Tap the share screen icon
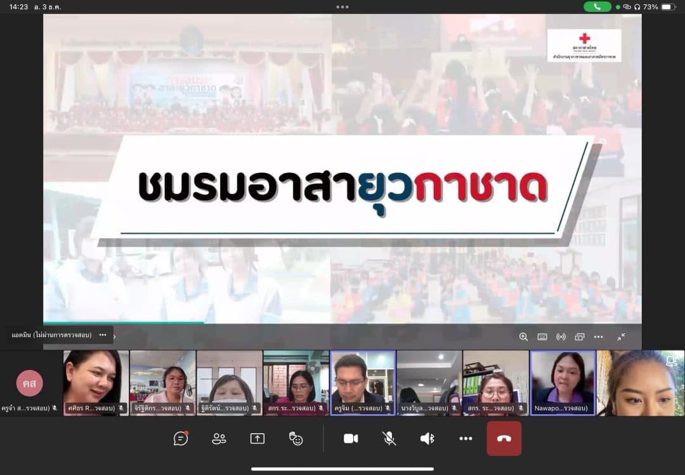 [x=257, y=438]
